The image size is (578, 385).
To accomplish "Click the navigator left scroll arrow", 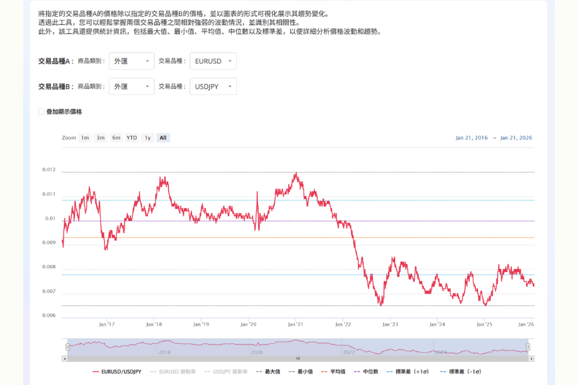I will point(64,359).
